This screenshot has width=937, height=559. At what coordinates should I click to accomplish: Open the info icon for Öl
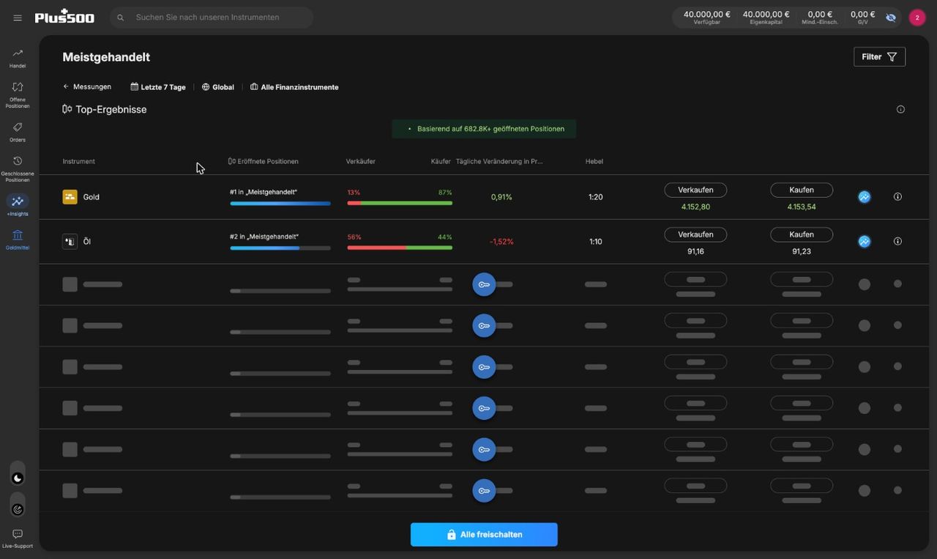(x=897, y=241)
